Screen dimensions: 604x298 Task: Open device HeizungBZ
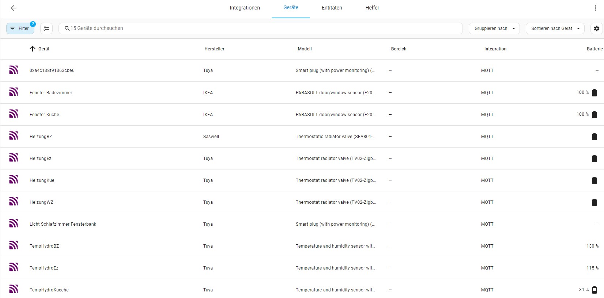41,137
